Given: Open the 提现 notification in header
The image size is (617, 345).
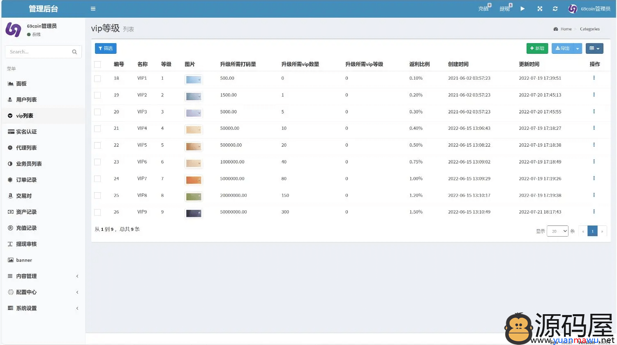Looking at the screenshot, I should point(506,8).
